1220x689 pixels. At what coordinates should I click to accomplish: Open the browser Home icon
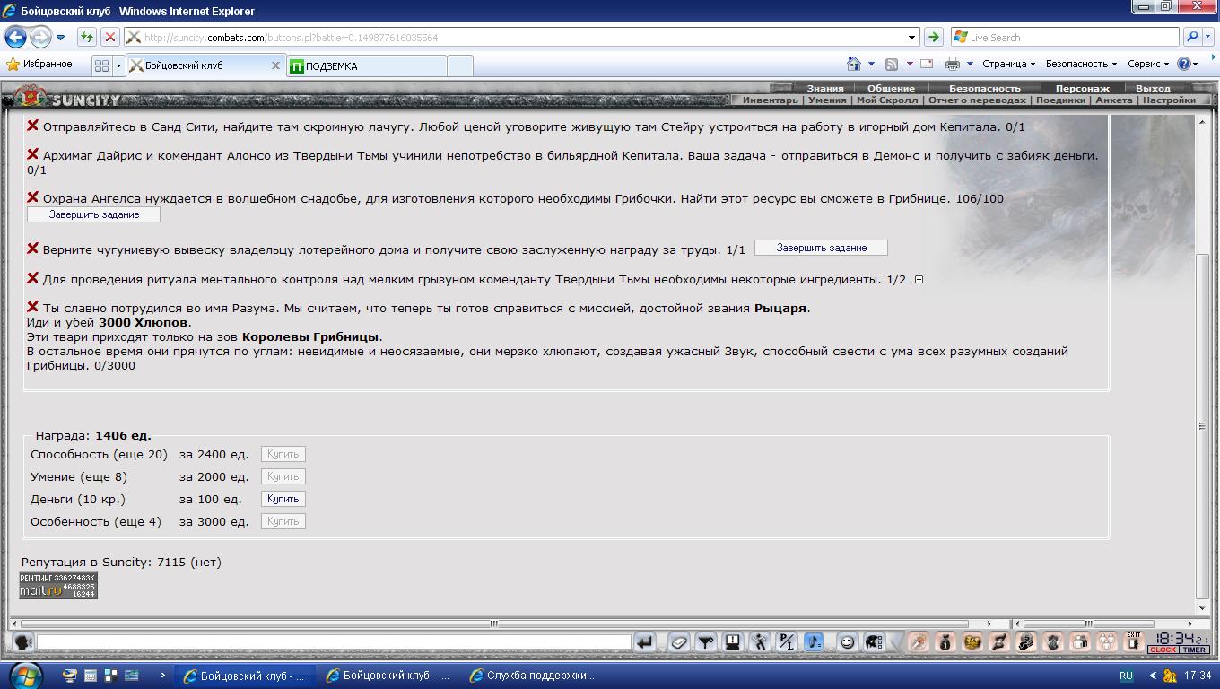pyautogui.click(x=854, y=65)
